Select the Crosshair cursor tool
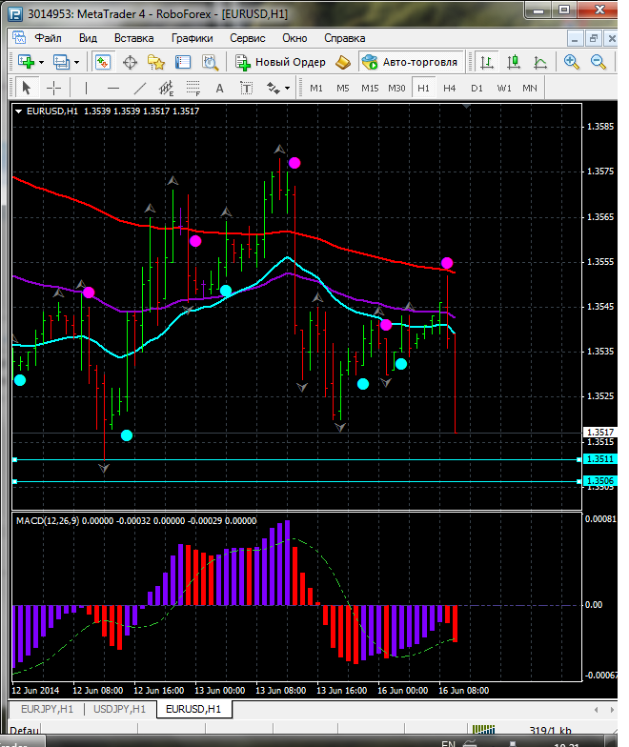The height and width of the screenshot is (747, 629). (54, 88)
